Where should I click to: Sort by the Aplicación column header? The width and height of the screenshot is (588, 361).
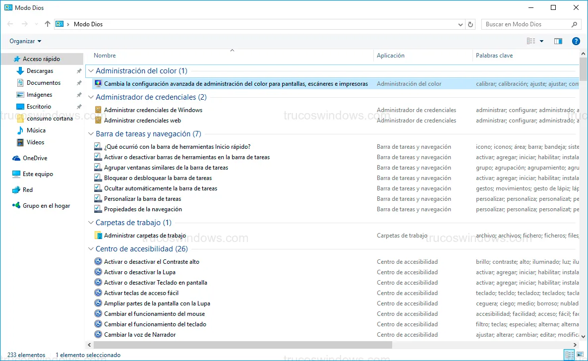click(391, 56)
